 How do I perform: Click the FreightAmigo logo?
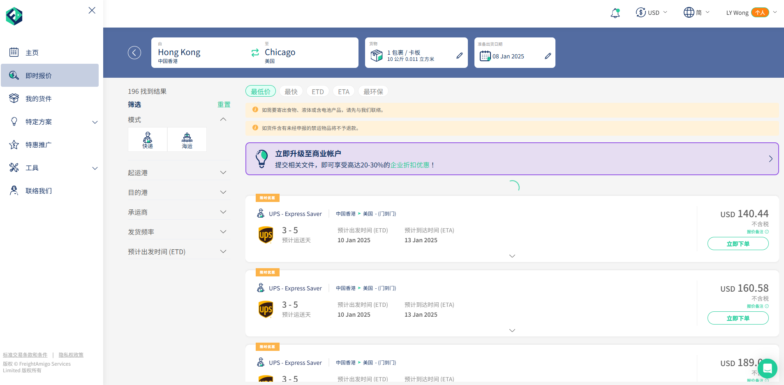pos(14,16)
